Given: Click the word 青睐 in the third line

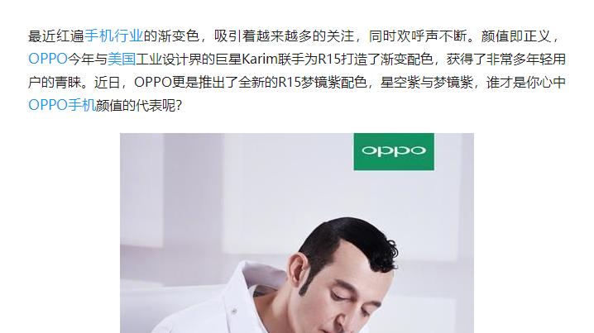Looking at the screenshot, I should click(69, 83).
